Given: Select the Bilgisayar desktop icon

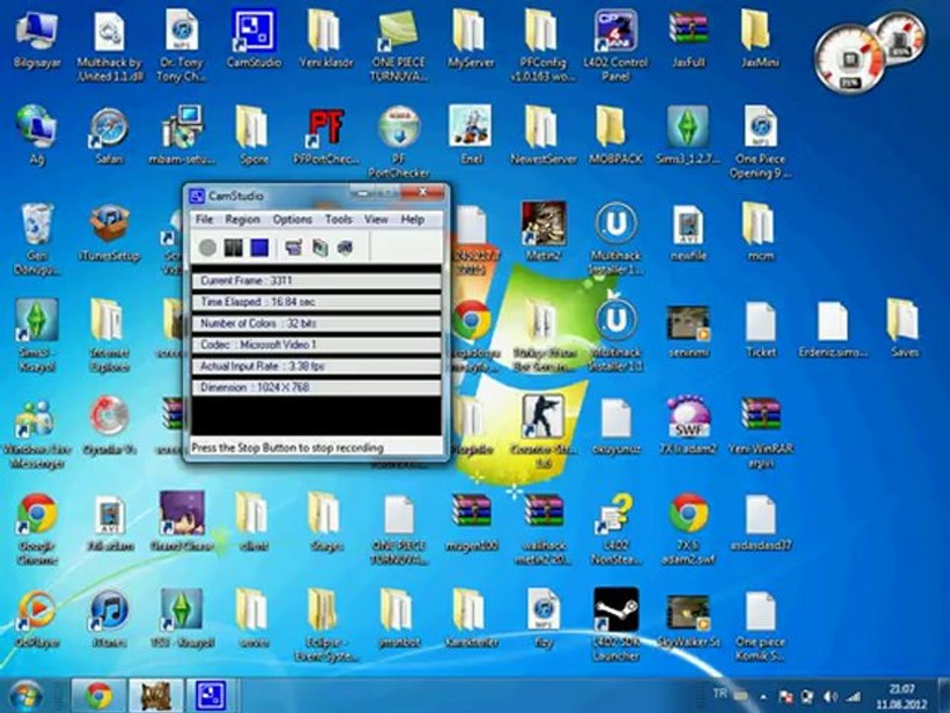Looking at the screenshot, I should click(37, 40).
